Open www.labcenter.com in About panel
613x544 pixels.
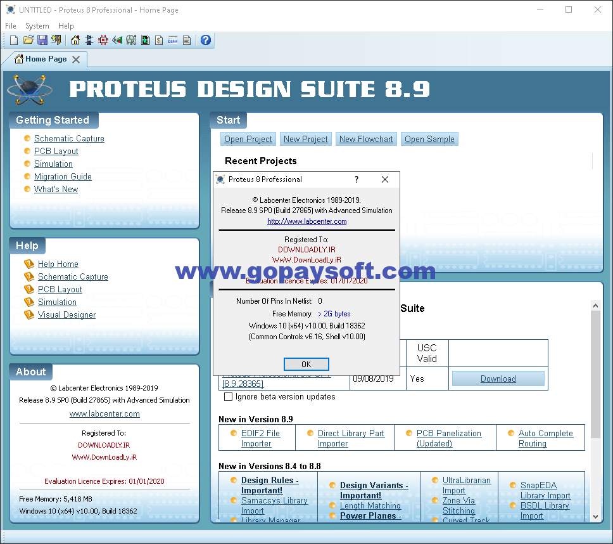(104, 413)
